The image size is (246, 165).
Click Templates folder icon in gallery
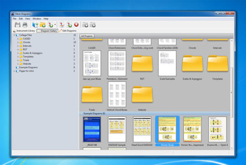click(x=217, y=64)
